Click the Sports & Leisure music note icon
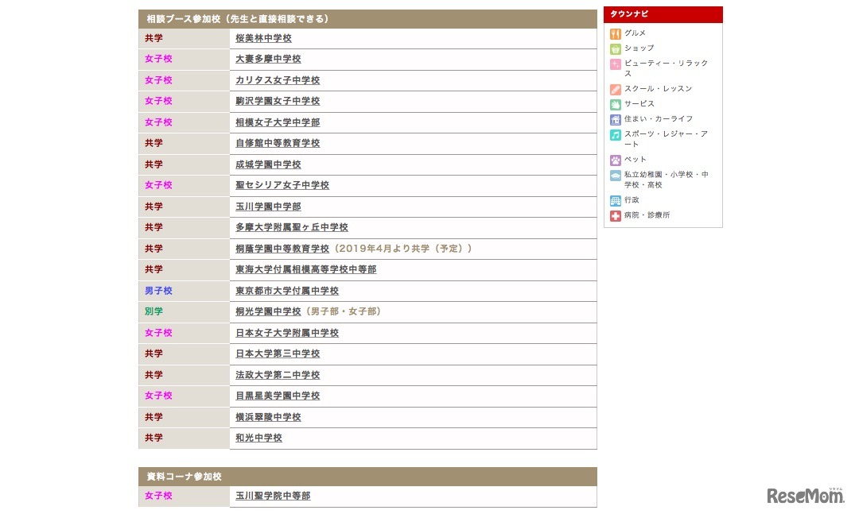Screen dimensions: 855x514 pos(615,135)
